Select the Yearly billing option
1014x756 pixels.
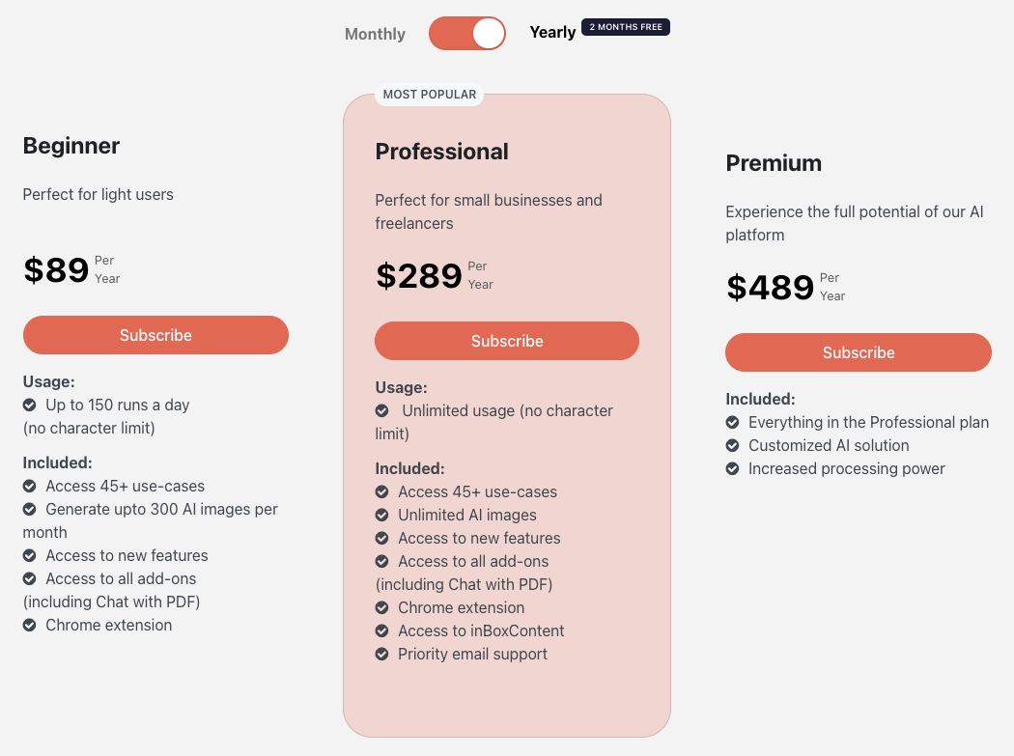[x=552, y=32]
